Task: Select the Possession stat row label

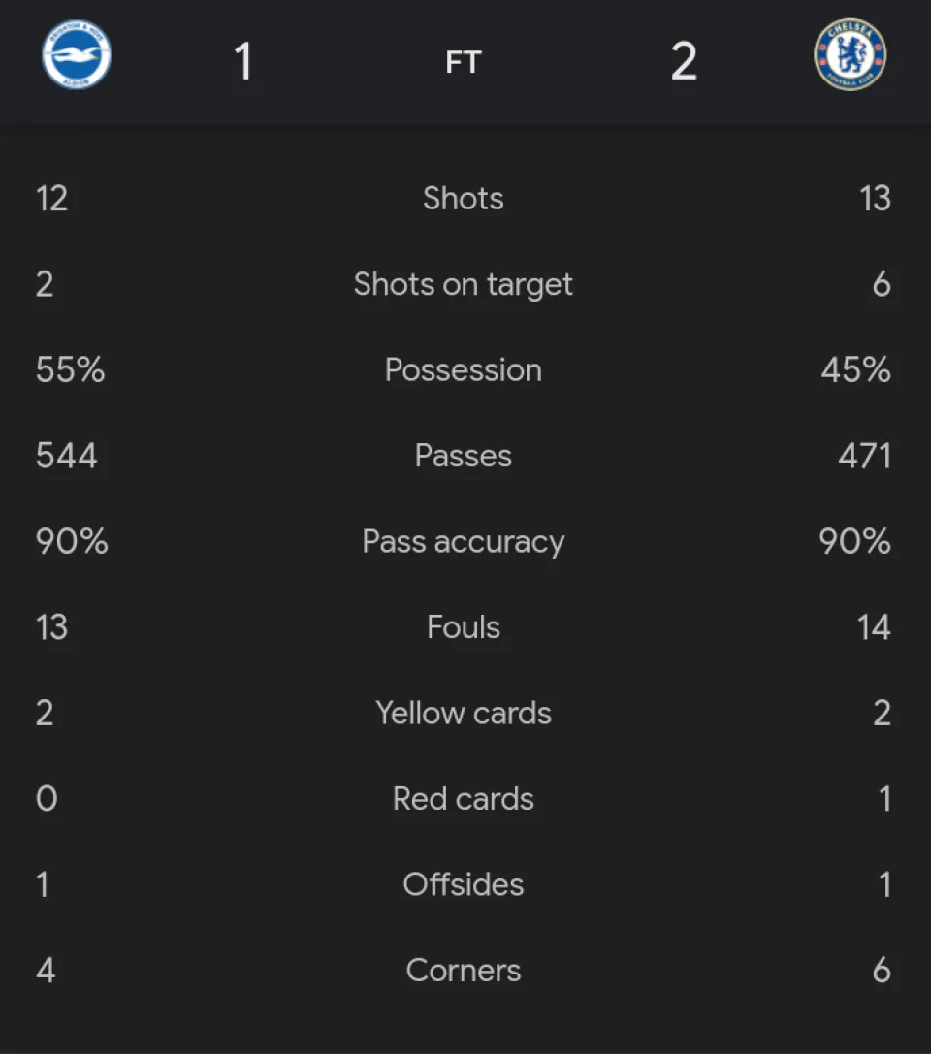Action: point(464,369)
